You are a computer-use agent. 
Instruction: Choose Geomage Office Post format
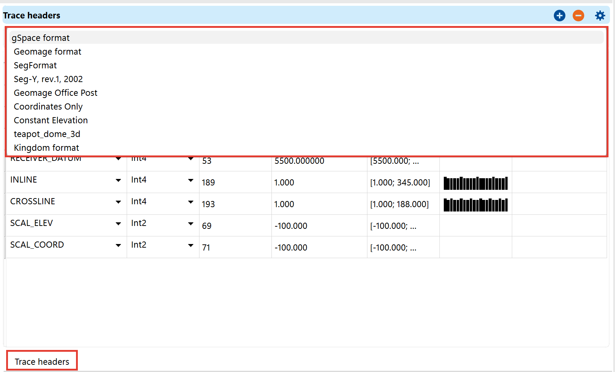click(55, 93)
